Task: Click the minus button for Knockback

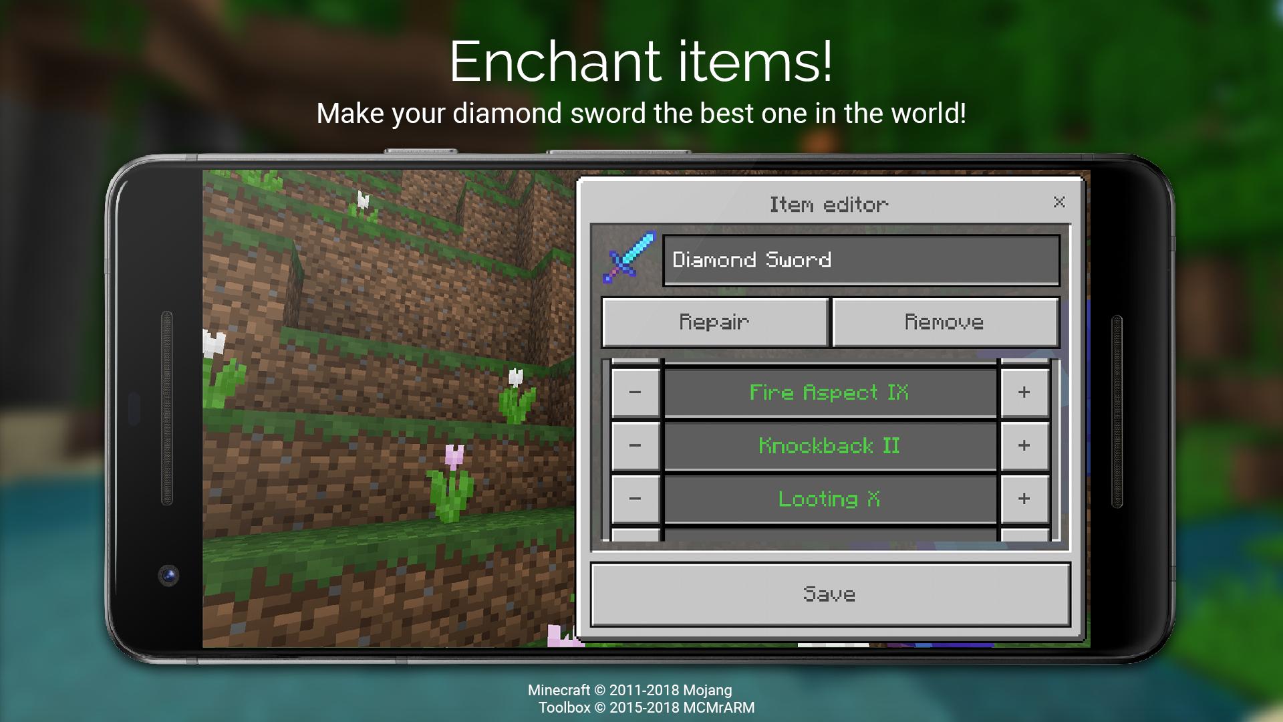Action: click(634, 445)
